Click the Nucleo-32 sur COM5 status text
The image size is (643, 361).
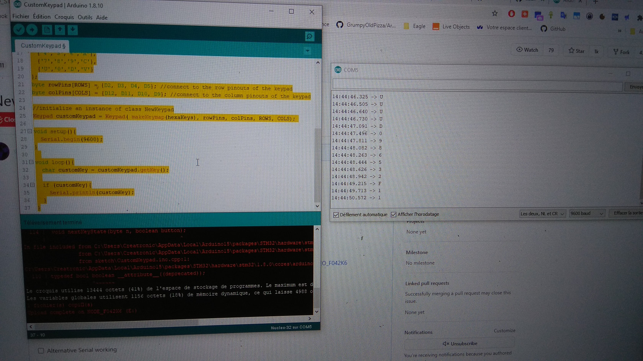[x=291, y=327]
